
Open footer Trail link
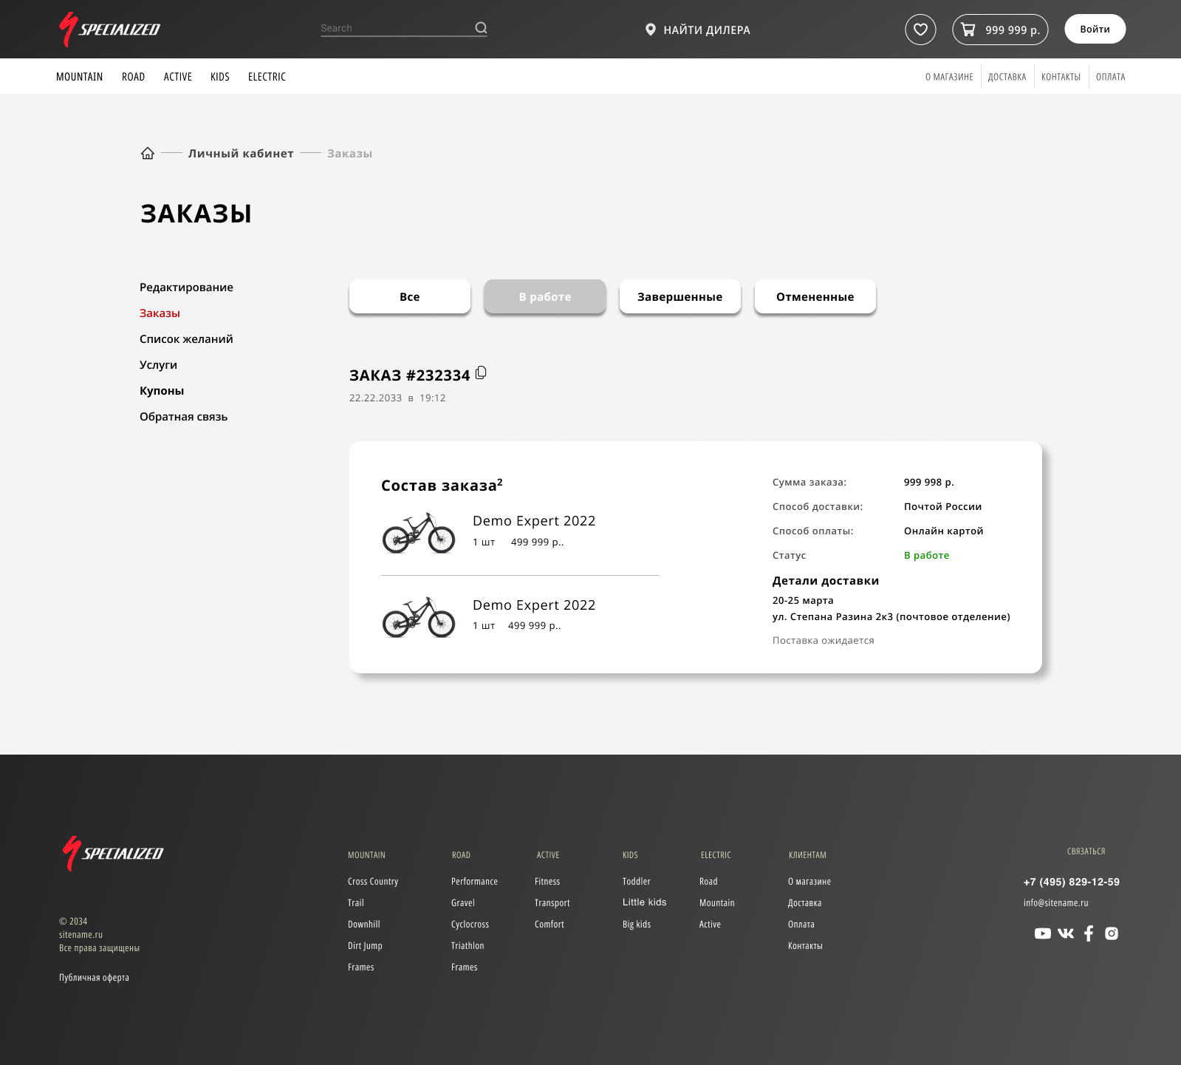[356, 903]
